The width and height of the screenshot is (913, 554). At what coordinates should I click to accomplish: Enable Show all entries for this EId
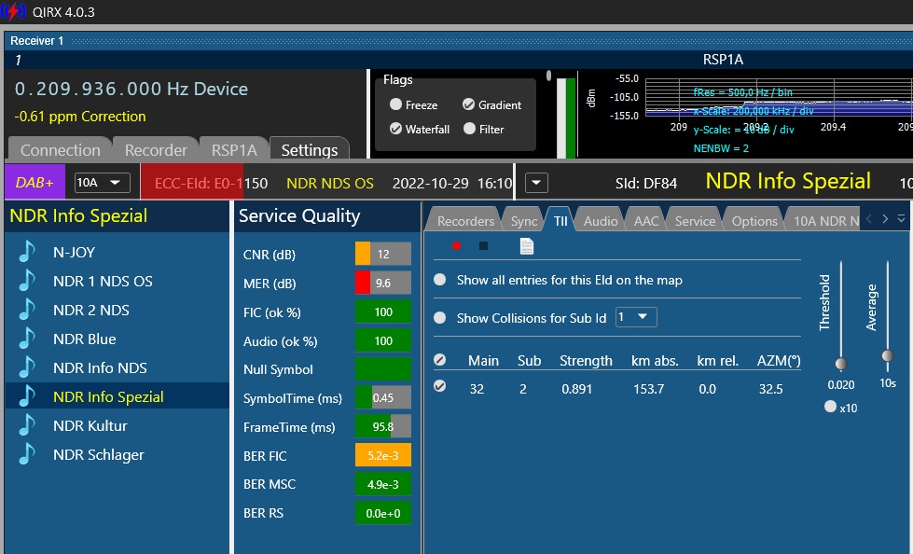click(440, 280)
